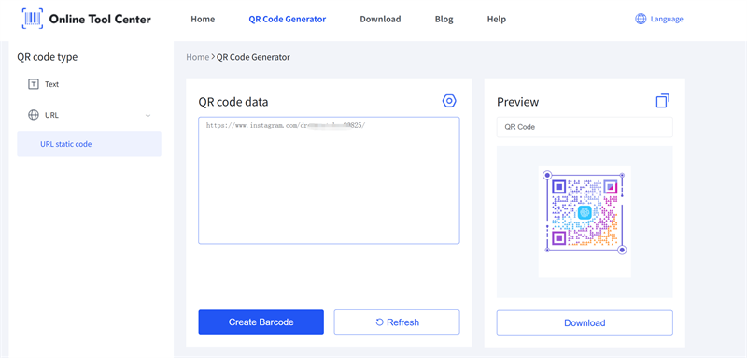Open the QR code data settings hexagon icon
Viewport: 747px width, 358px height.
tap(449, 101)
